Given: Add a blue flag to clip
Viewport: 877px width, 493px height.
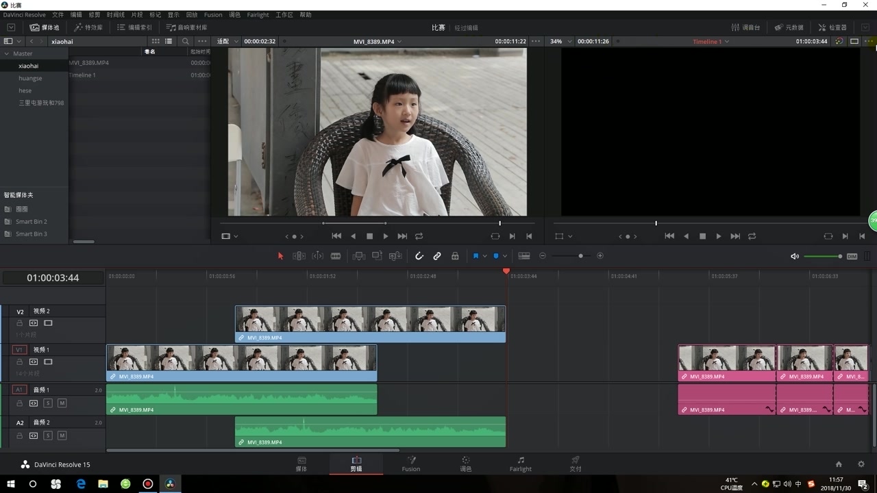Looking at the screenshot, I should tap(475, 256).
